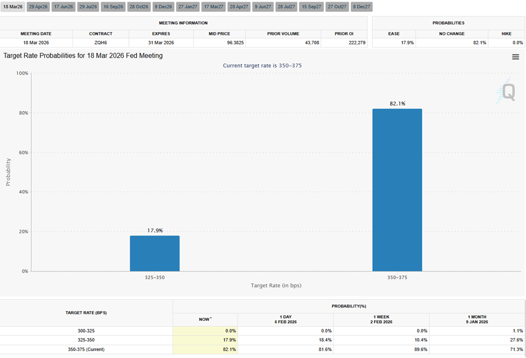The height and width of the screenshot is (358, 526).
Task: Click the 28 Jul27 meeting tab
Action: (286, 8)
